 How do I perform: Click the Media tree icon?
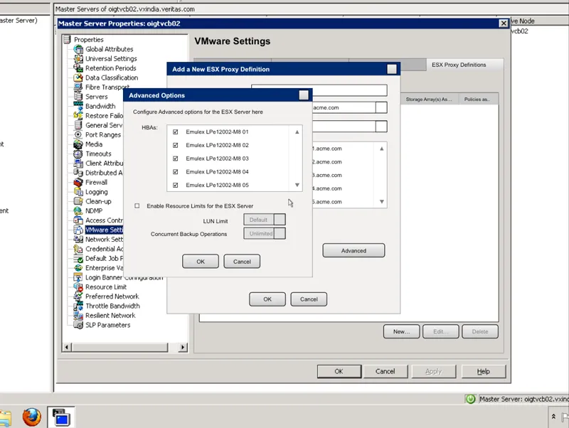[78, 144]
